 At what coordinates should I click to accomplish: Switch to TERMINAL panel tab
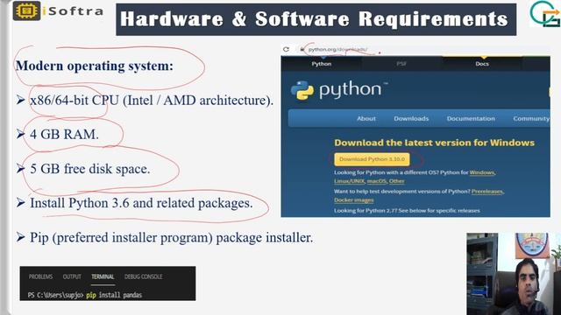tap(103, 276)
